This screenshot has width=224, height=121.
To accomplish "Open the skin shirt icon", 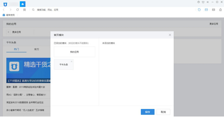I will (203, 2).
